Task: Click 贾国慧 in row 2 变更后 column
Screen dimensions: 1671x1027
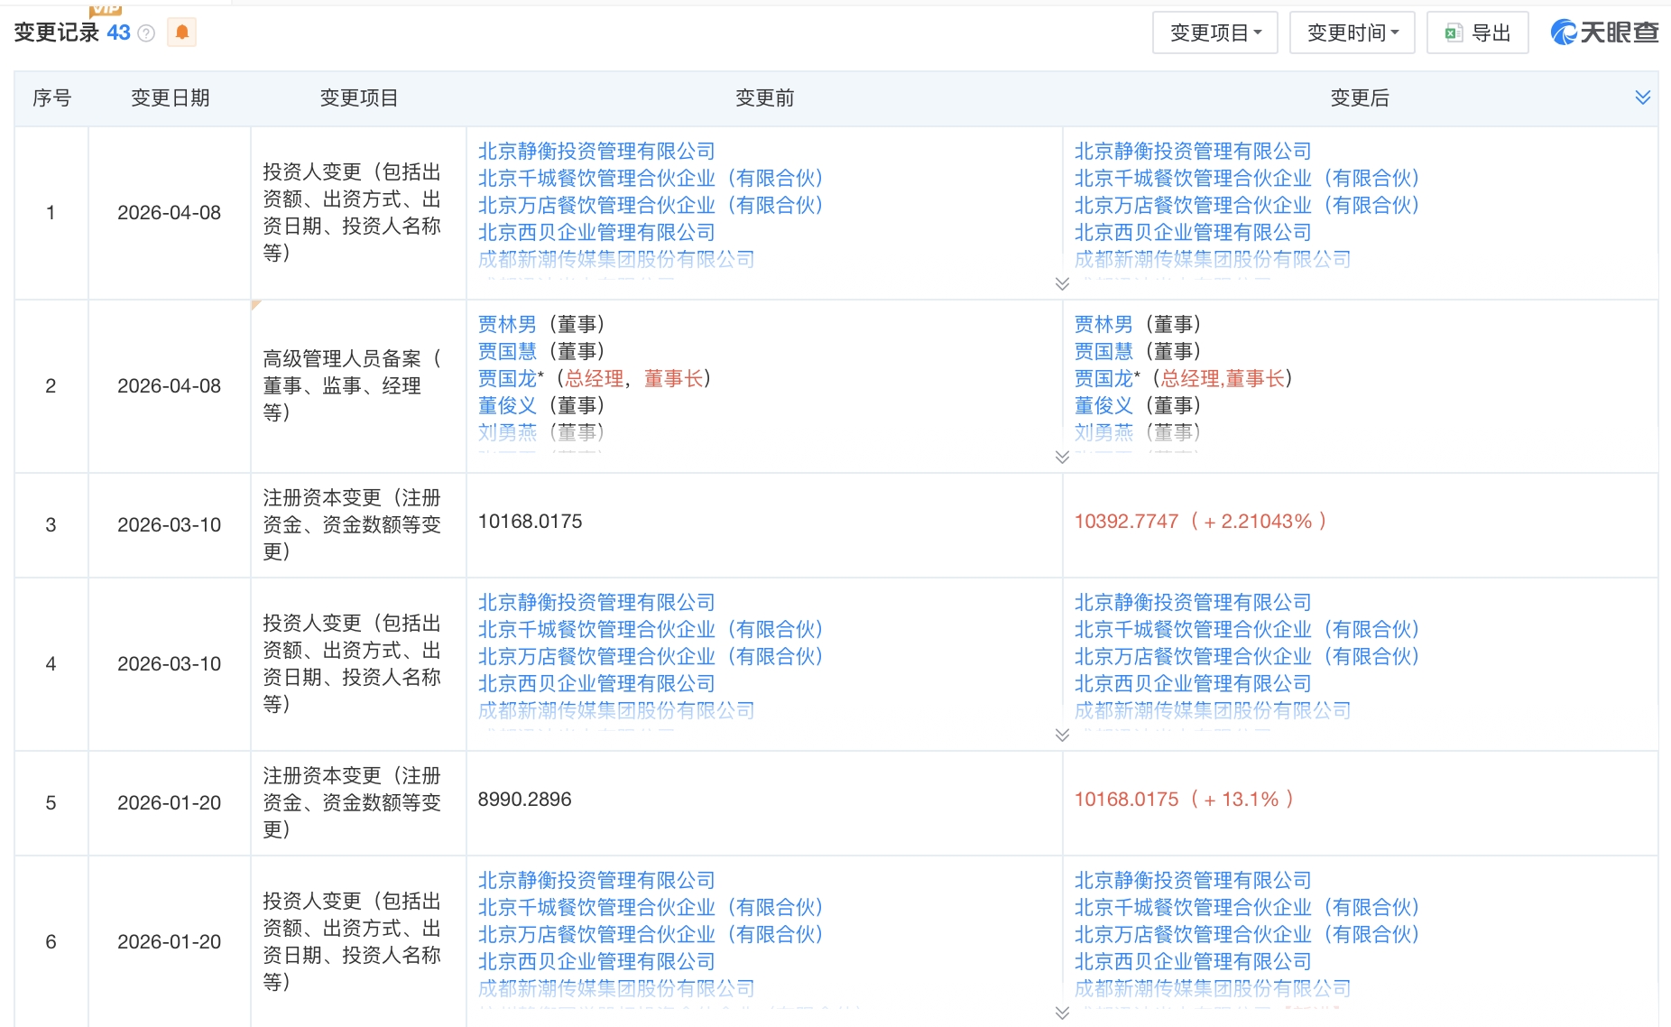Action: (x=1103, y=351)
